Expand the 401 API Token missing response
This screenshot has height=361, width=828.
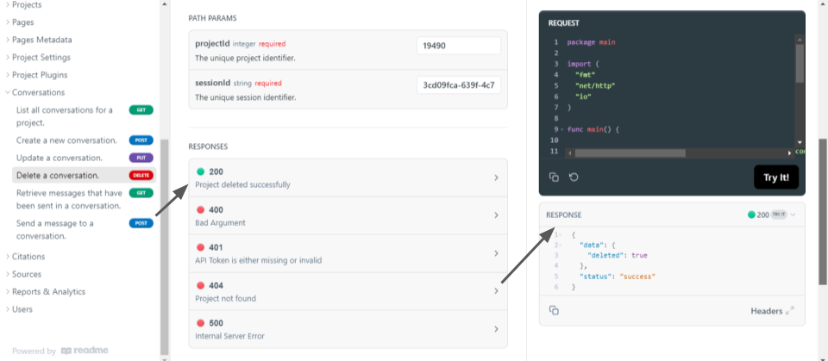[x=348, y=254]
